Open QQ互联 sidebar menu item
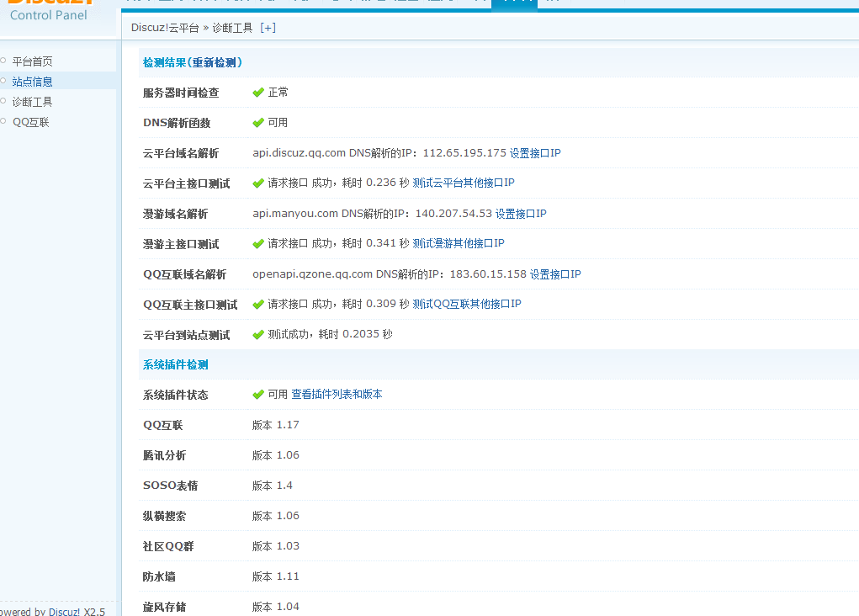Image resolution: width=859 pixels, height=616 pixels. [x=30, y=122]
